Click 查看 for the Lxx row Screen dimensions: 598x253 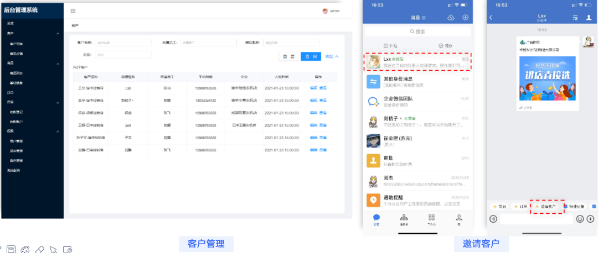[x=323, y=88]
